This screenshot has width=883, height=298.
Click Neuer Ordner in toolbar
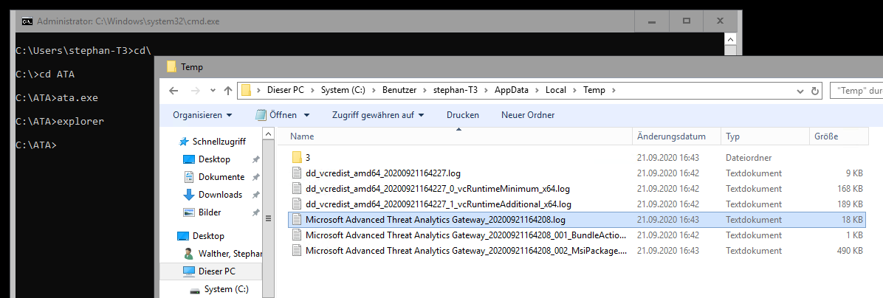click(x=528, y=115)
